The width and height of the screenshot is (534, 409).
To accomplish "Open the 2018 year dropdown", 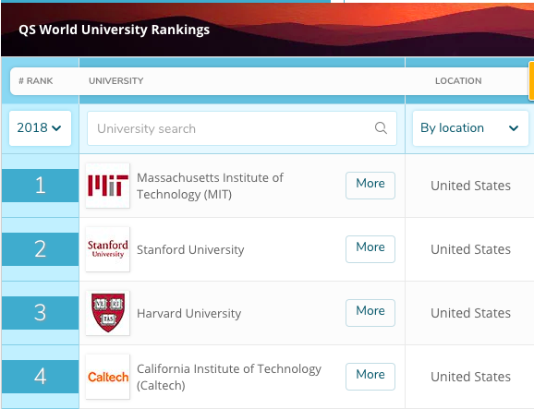I will click(40, 128).
